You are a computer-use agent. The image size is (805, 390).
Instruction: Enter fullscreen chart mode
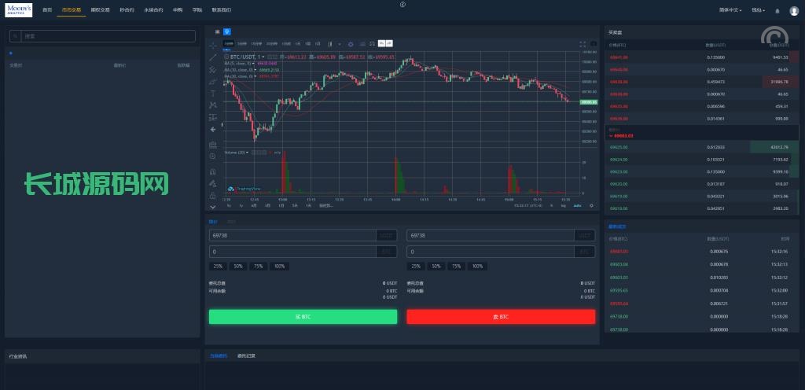point(583,44)
